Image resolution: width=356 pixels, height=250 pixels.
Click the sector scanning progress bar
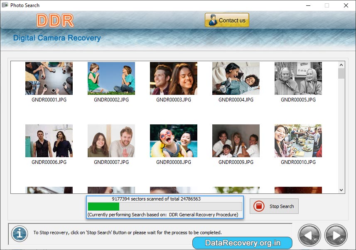click(x=164, y=205)
